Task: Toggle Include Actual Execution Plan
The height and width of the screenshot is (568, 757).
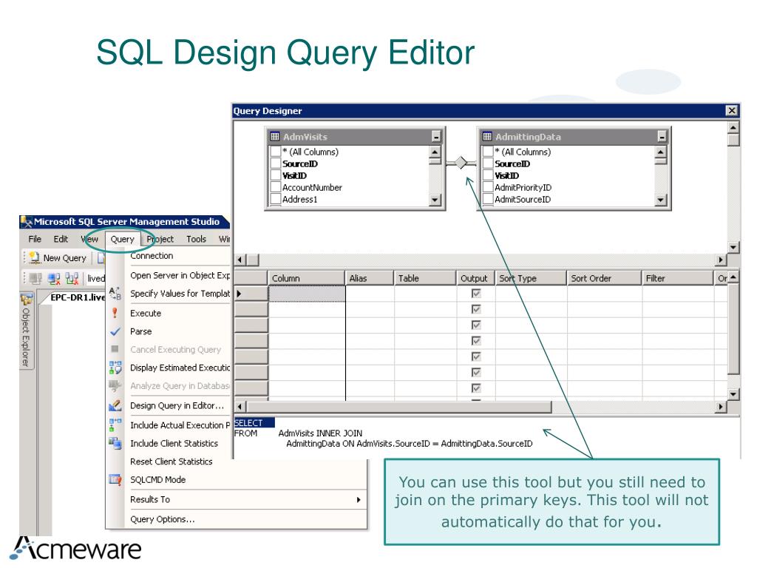Action: pyautogui.click(x=180, y=425)
